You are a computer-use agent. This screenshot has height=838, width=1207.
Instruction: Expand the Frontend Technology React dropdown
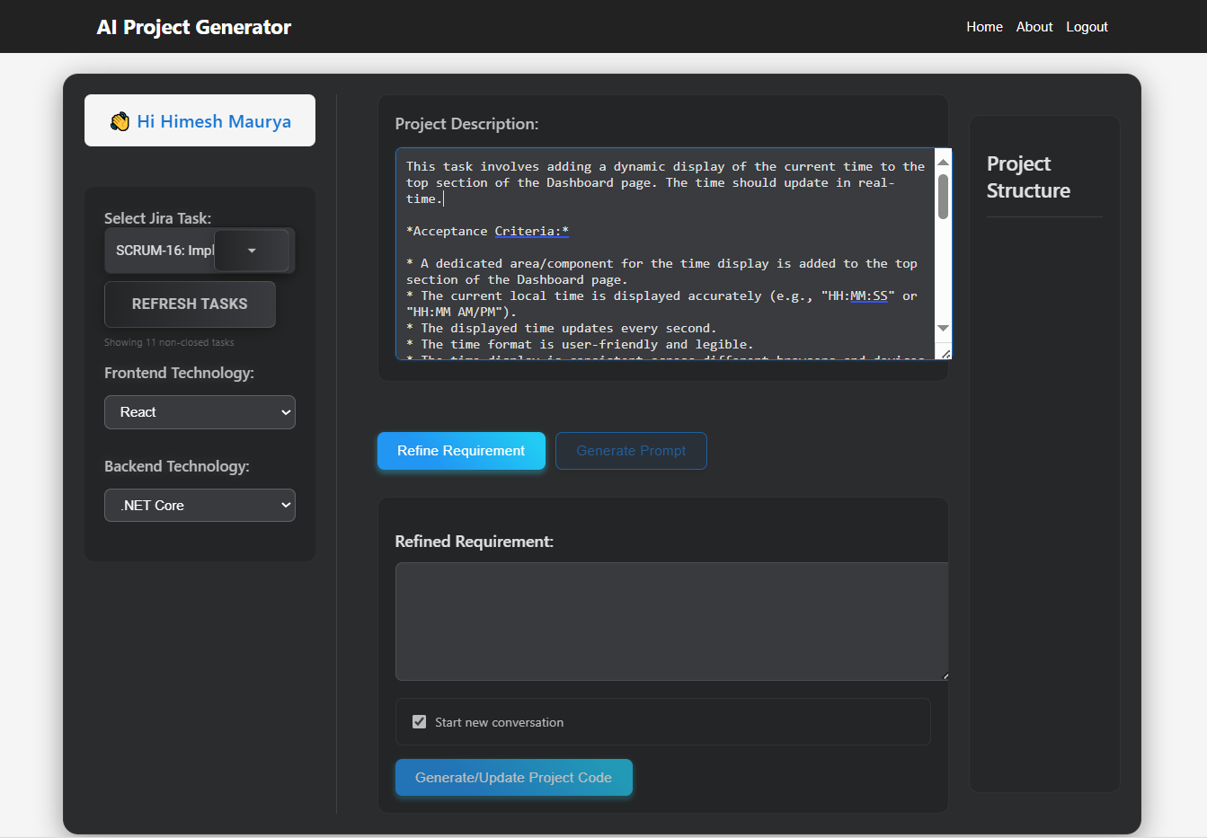pos(200,412)
